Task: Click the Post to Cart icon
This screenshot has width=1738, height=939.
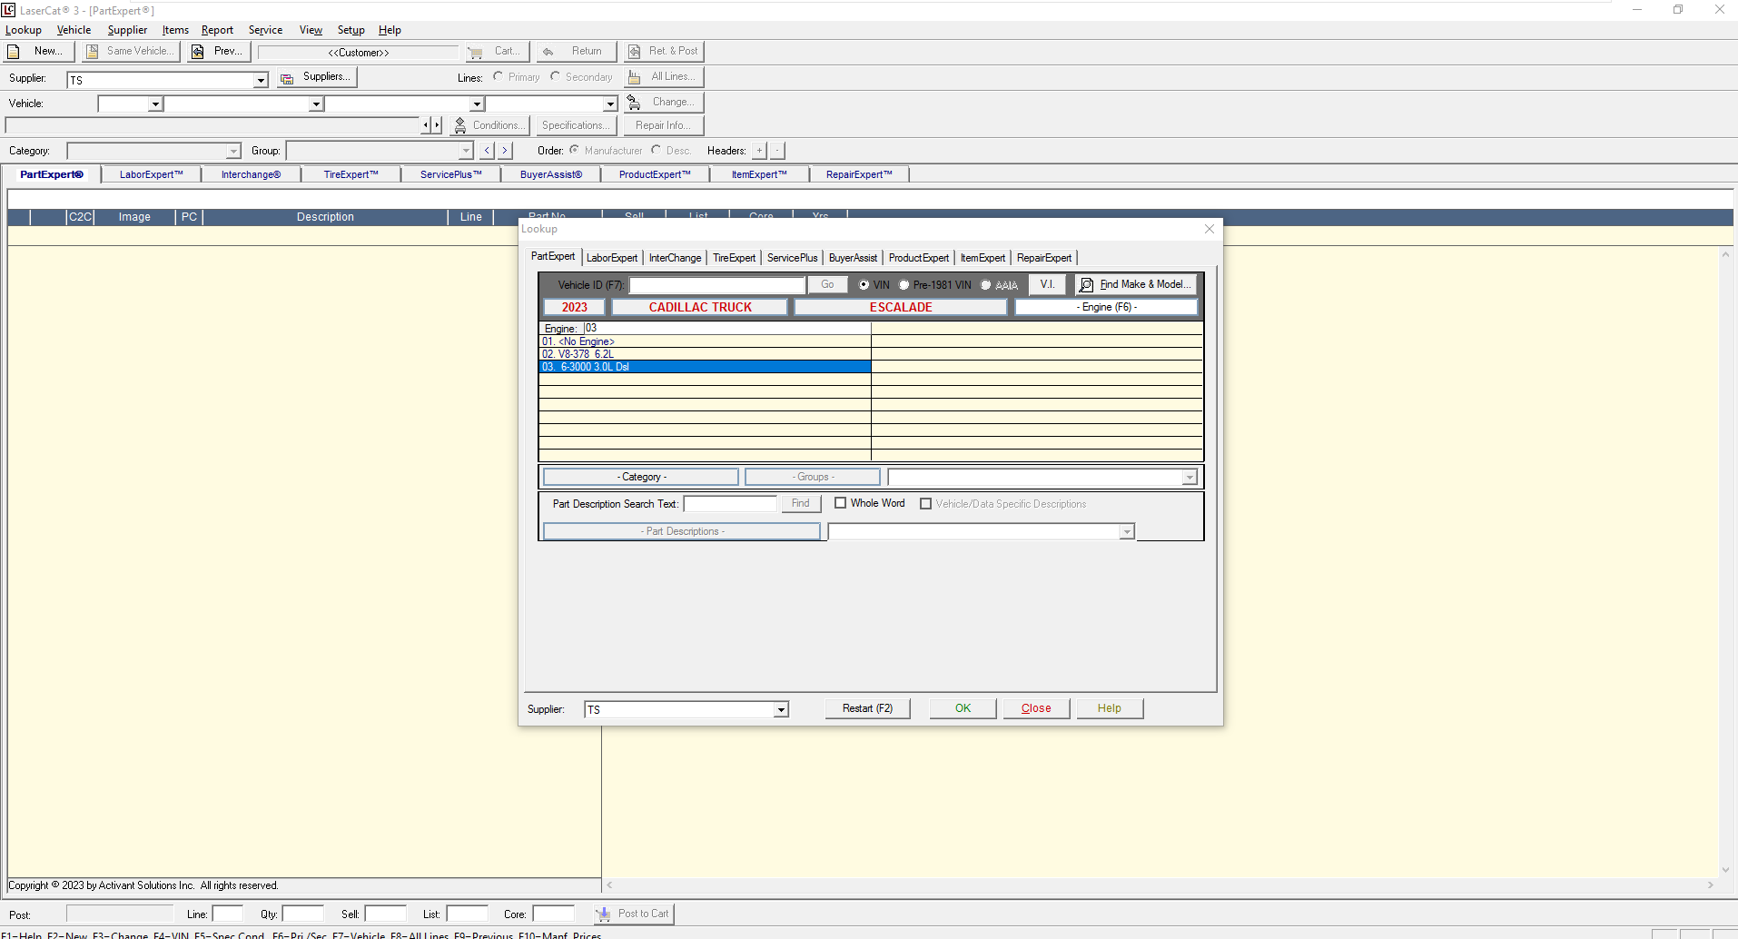Action: [604, 914]
